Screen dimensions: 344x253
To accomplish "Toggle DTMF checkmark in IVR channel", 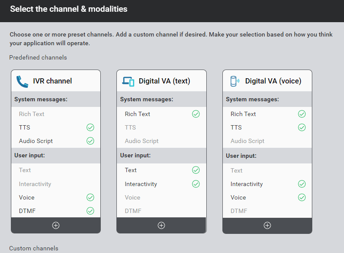I will pos(90,211).
